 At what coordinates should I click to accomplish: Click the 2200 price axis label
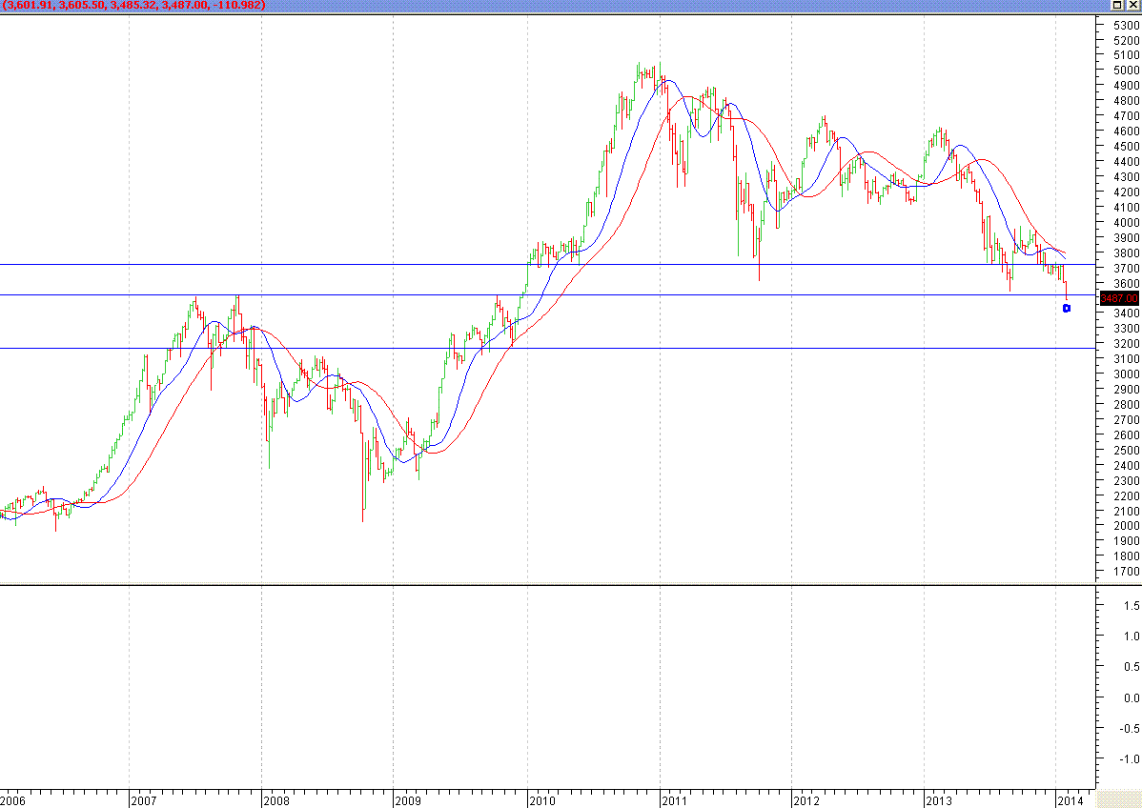click(1126, 495)
